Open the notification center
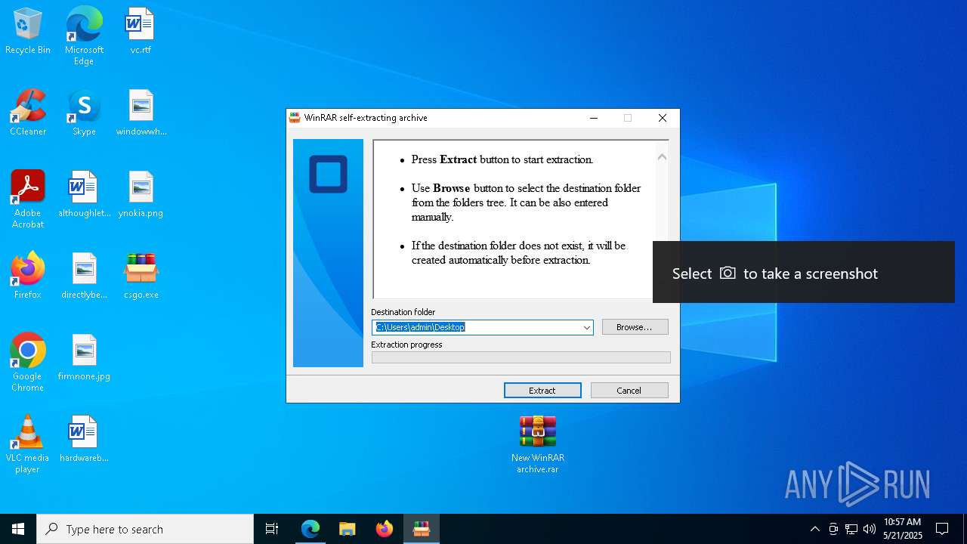Screen dimensions: 967x544 tap(942, 529)
